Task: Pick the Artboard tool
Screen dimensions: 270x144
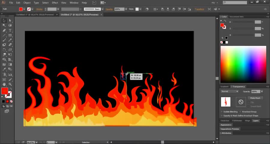Action: point(4,79)
